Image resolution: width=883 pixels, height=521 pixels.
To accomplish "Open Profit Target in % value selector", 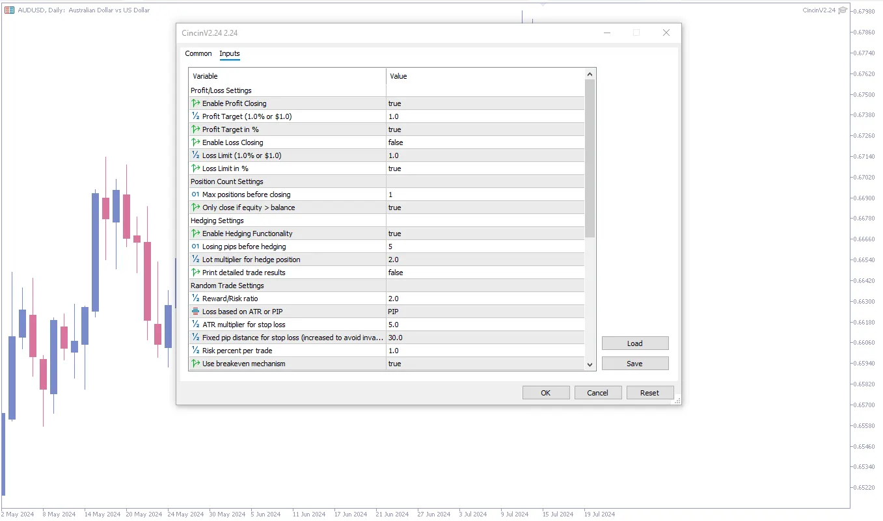I will (485, 129).
